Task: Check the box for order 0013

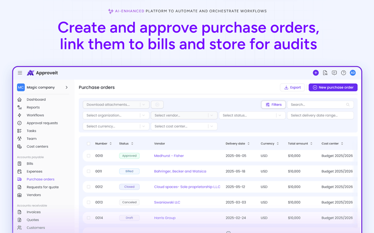Action: pos(88,202)
